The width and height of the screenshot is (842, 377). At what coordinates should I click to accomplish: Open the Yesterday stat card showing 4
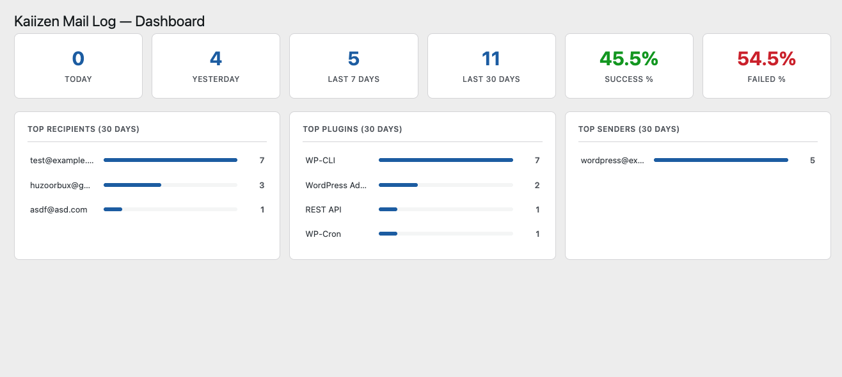tap(216, 66)
